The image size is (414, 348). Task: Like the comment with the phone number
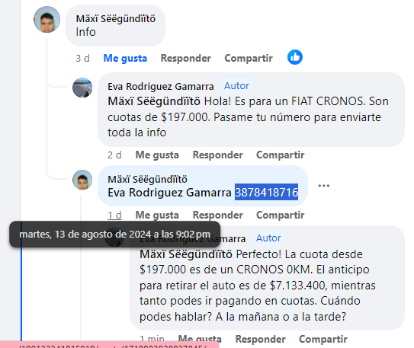click(x=157, y=216)
